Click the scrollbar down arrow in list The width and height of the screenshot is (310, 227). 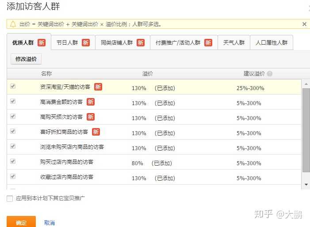coord(306,184)
